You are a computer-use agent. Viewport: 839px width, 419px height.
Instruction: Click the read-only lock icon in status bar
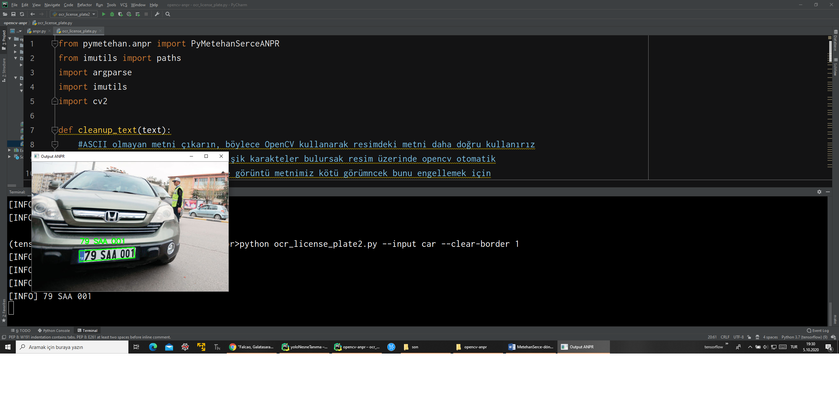pyautogui.click(x=749, y=337)
